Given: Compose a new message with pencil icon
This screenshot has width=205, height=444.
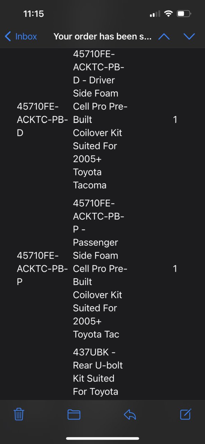Looking at the screenshot, I should click(x=186, y=414).
